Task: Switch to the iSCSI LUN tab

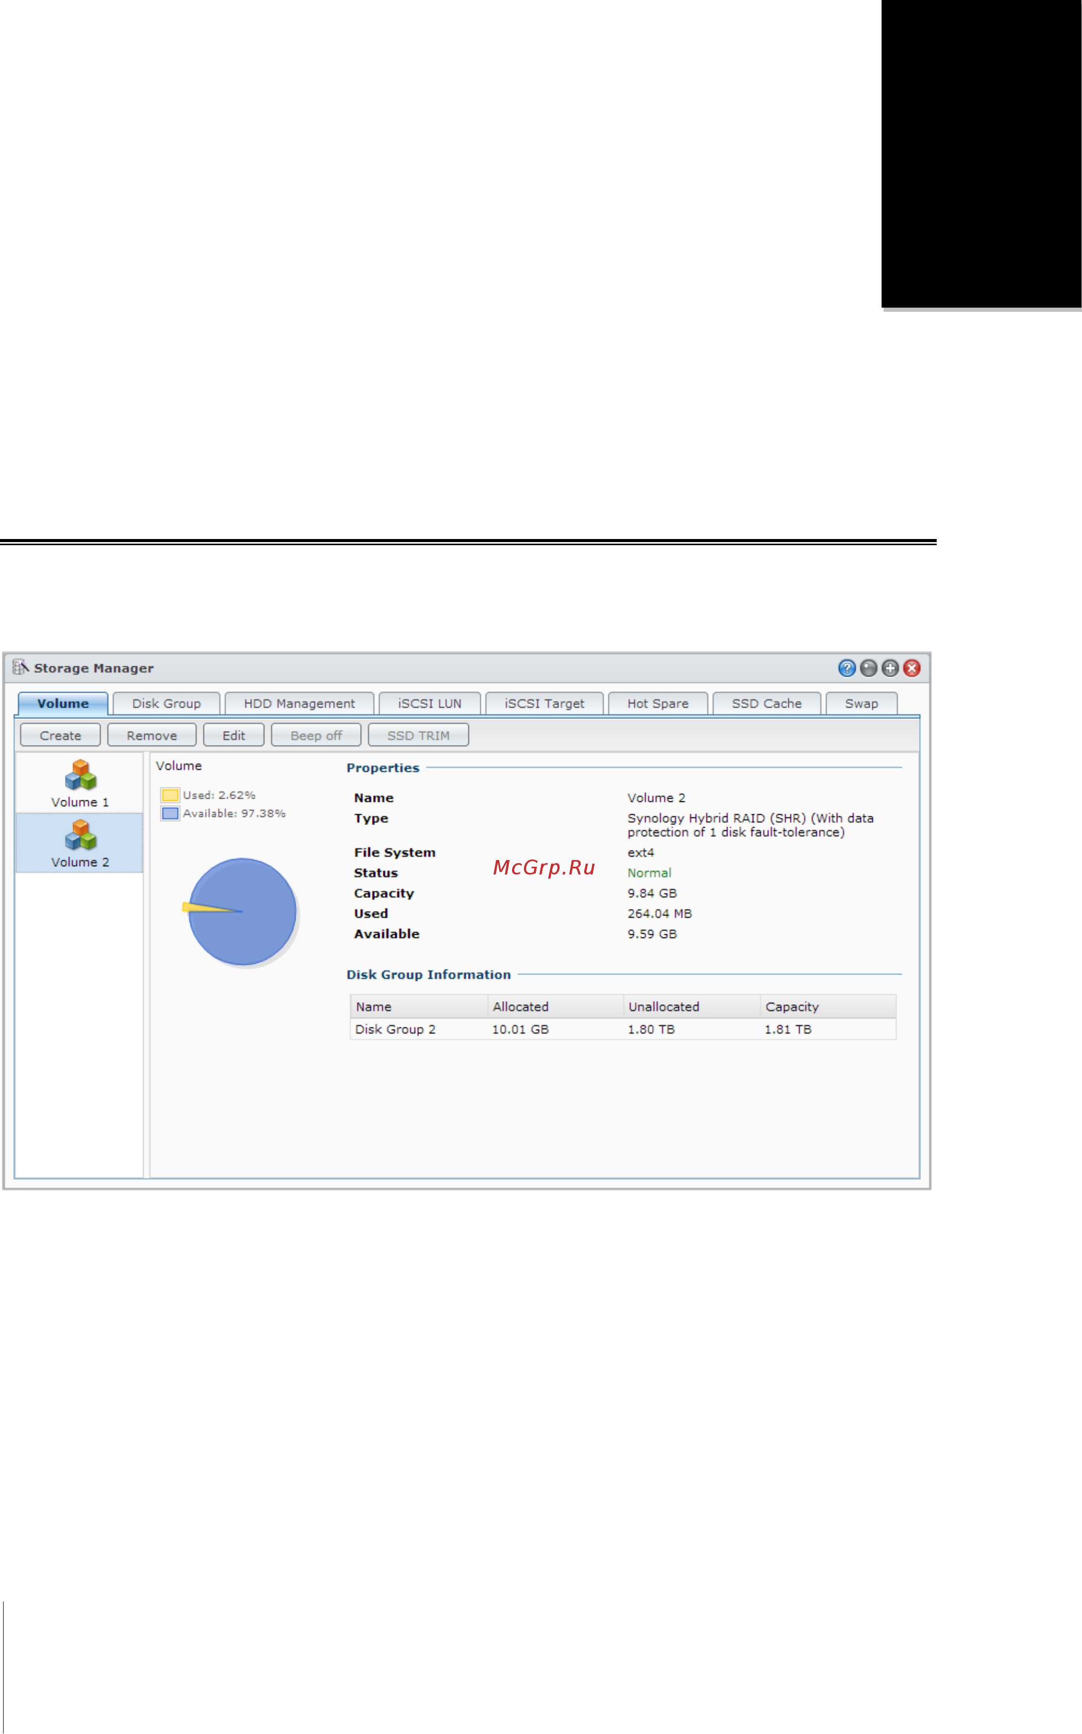Action: pyautogui.click(x=429, y=703)
